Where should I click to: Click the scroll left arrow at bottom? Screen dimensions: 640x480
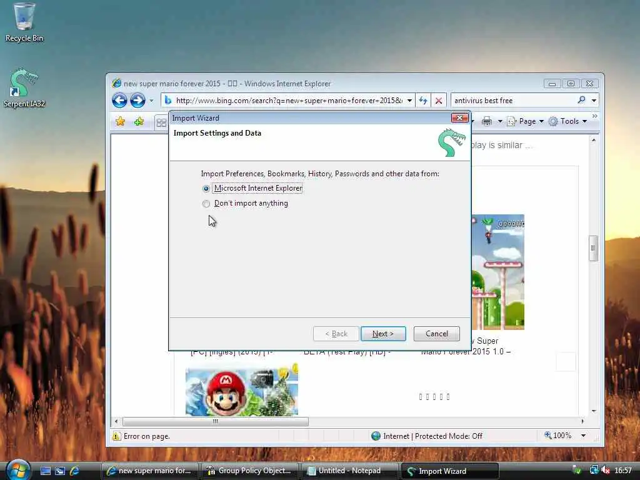pyautogui.click(x=116, y=421)
